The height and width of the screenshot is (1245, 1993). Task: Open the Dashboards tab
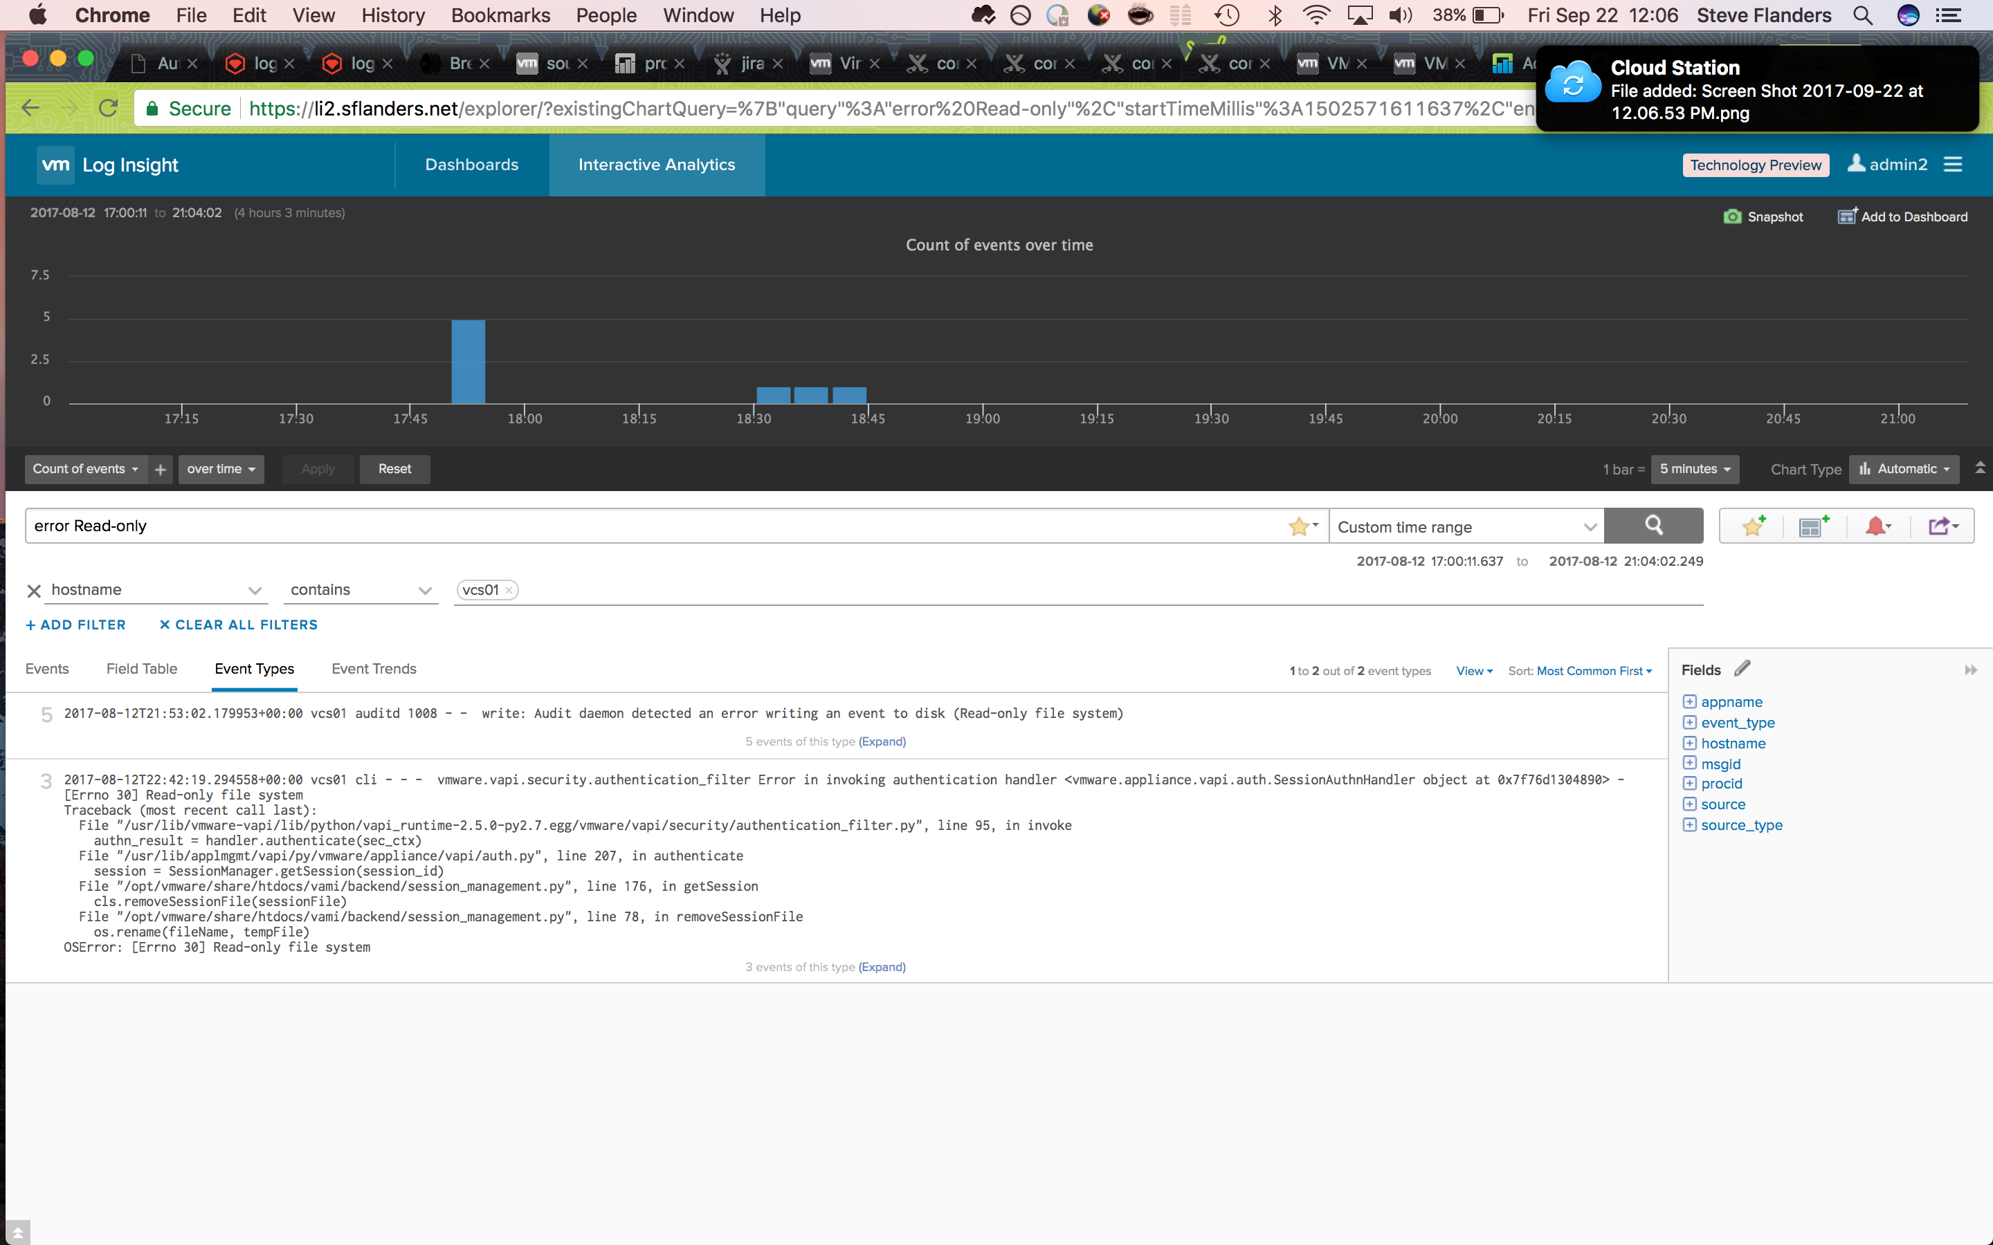pos(472,165)
